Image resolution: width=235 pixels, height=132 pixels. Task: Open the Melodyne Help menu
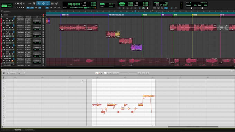click(x=24, y=70)
